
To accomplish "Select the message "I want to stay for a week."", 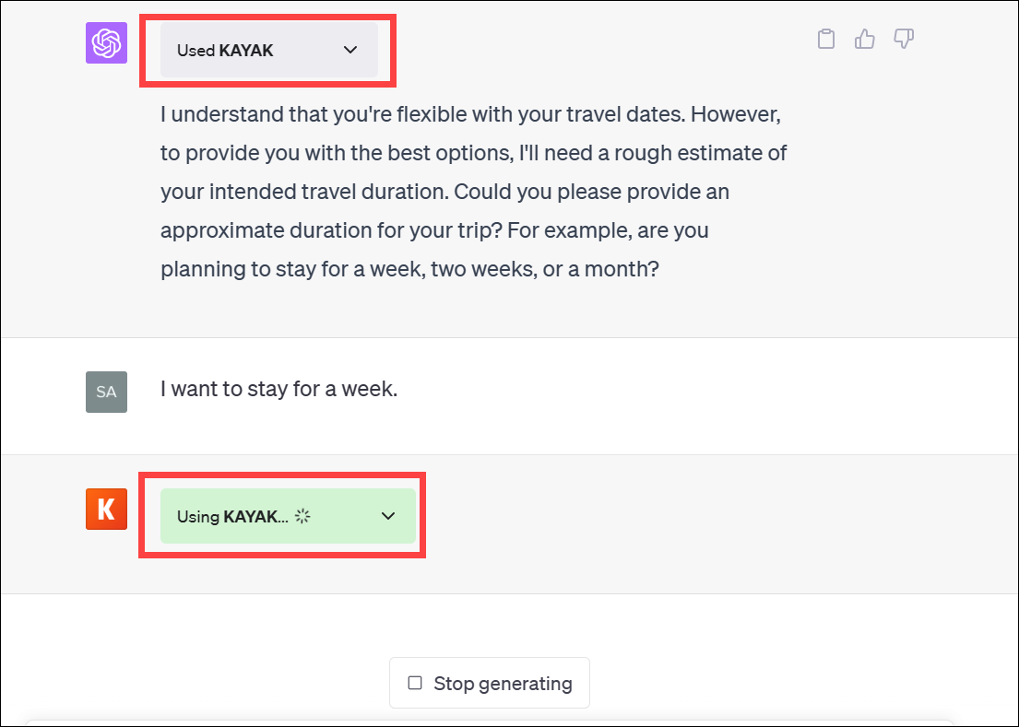I will pos(278,389).
